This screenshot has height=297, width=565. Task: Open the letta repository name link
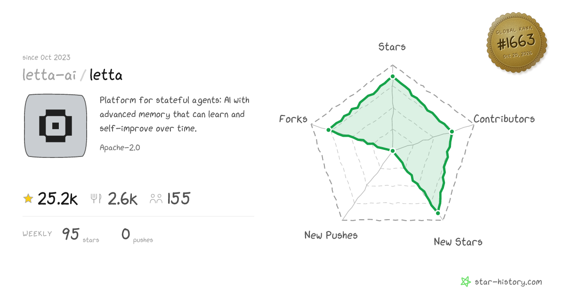(106, 75)
